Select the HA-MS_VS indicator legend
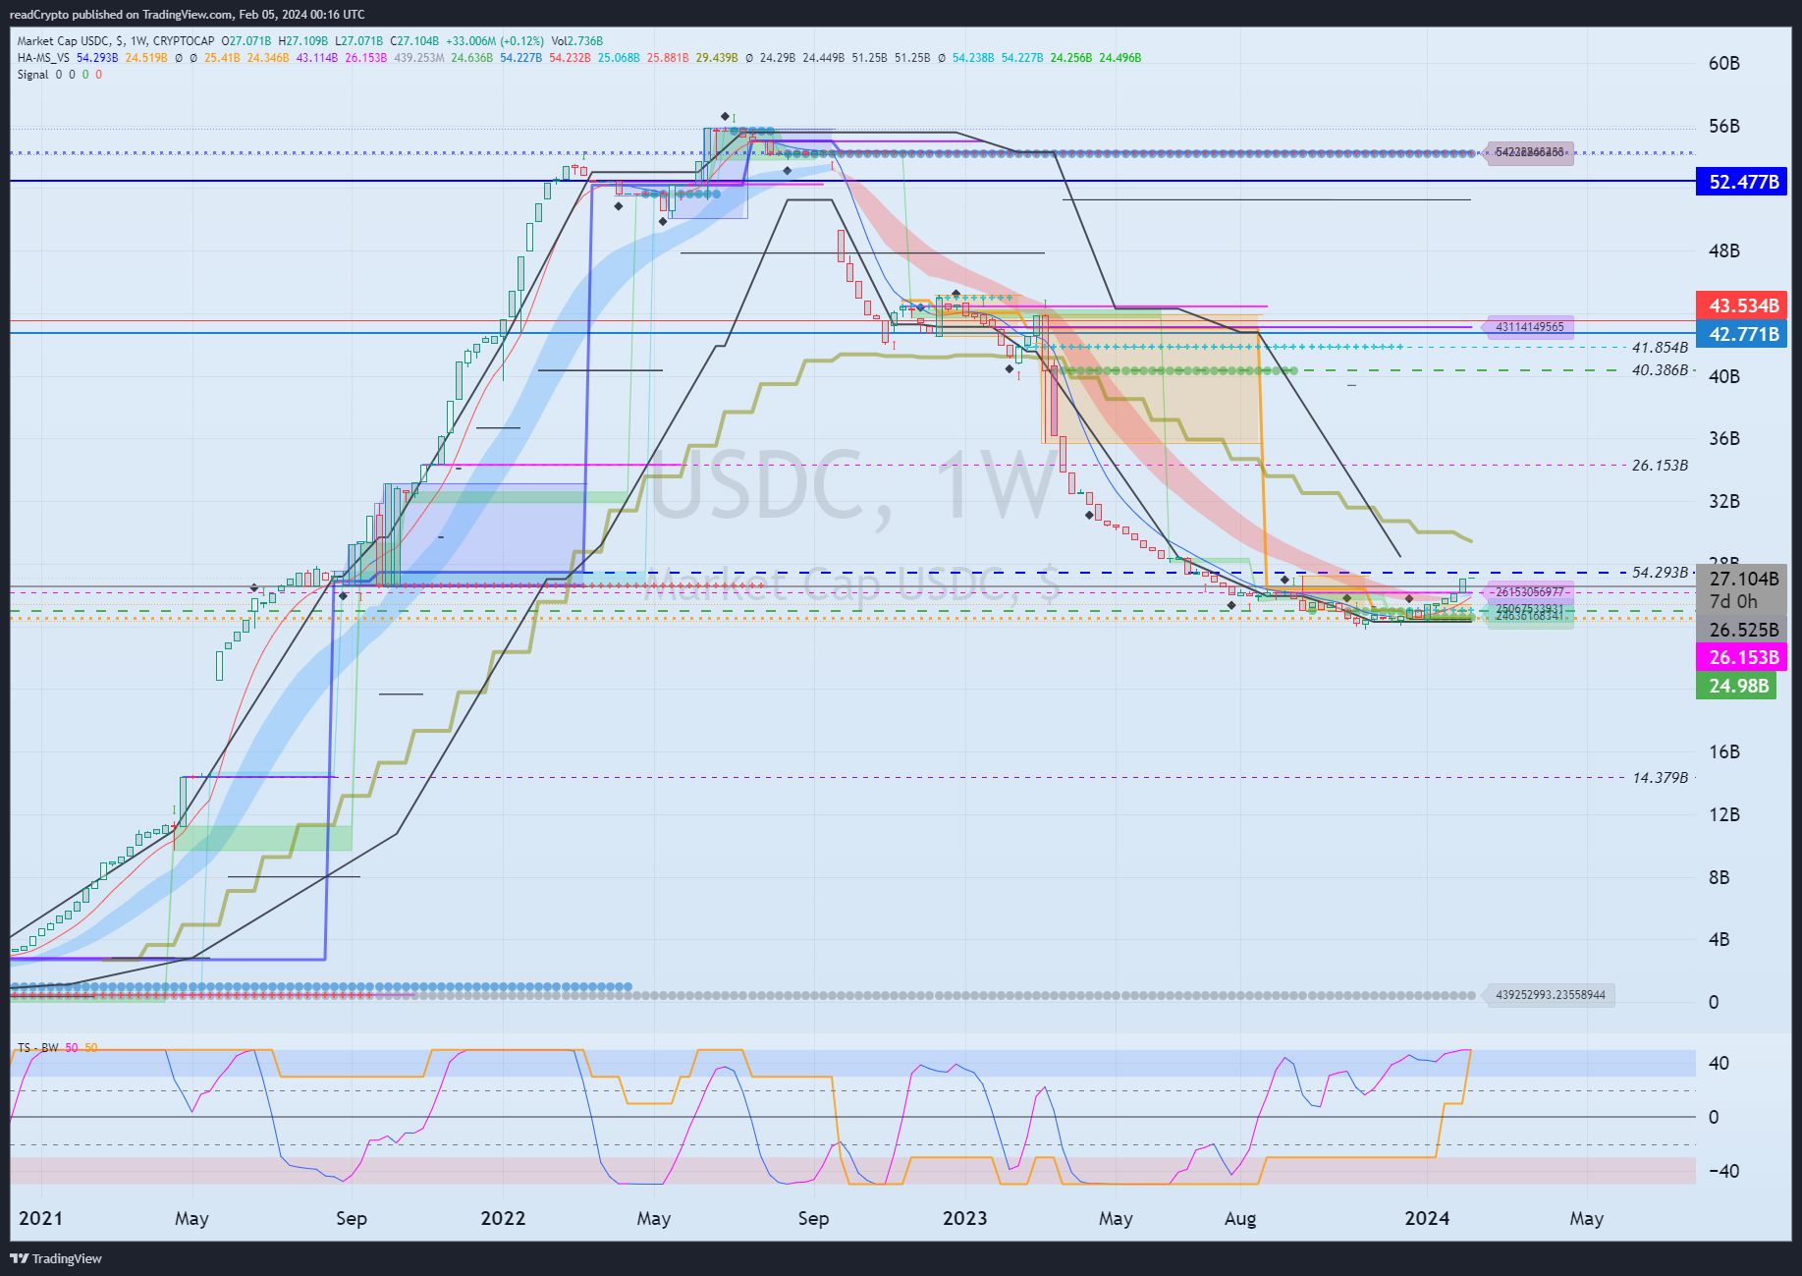The width and height of the screenshot is (1802, 1276). coord(43,58)
